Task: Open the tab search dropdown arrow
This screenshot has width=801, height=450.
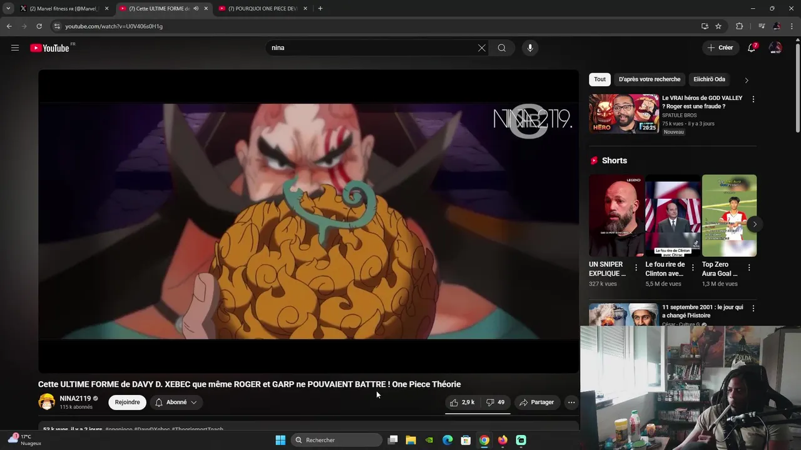Action: click(8, 8)
